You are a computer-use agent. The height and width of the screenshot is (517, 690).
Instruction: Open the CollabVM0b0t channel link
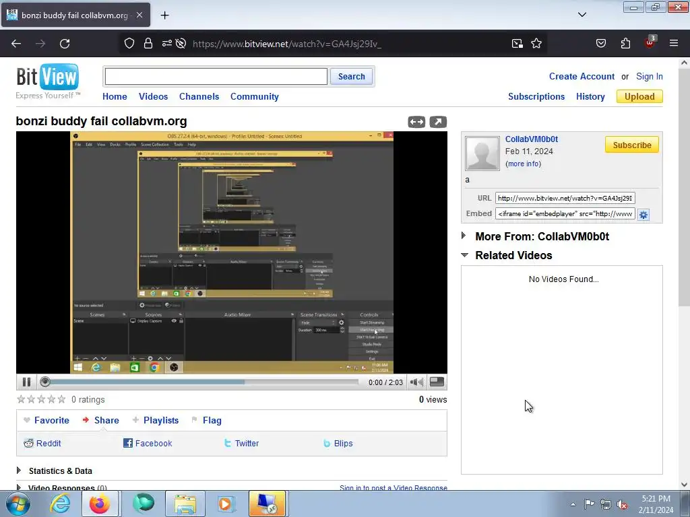531,139
